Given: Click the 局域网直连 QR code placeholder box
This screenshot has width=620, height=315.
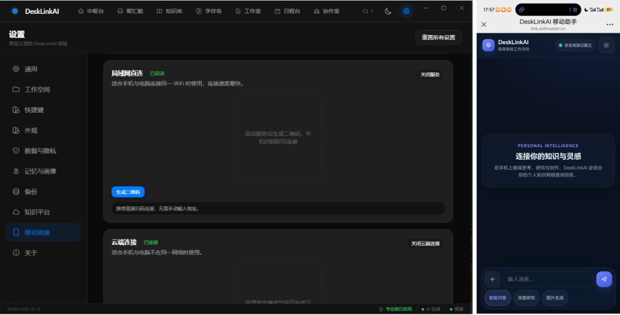Looking at the screenshot, I should click(278, 138).
